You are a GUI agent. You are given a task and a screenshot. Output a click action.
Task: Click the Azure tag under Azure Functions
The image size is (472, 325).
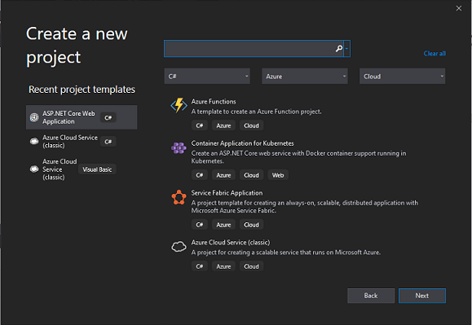click(x=223, y=125)
